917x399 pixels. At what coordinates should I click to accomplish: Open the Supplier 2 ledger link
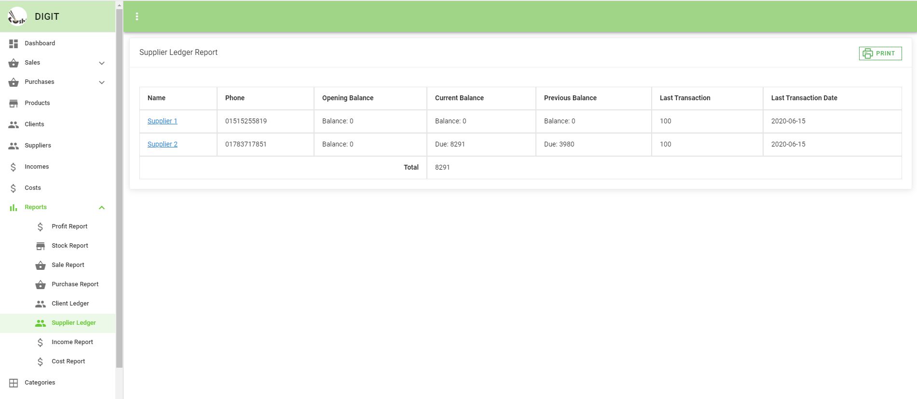[162, 144]
